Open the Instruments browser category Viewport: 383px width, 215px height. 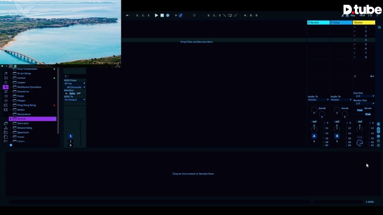(5, 82)
